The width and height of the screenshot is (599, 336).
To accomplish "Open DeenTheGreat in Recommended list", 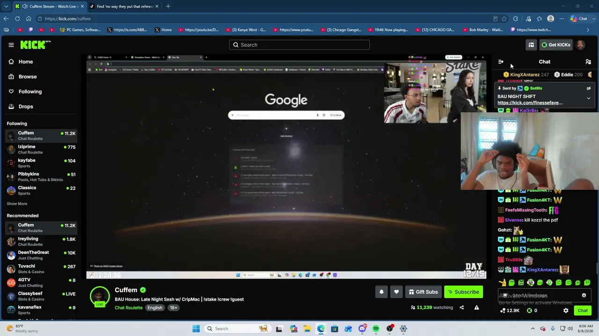I will (x=41, y=255).
